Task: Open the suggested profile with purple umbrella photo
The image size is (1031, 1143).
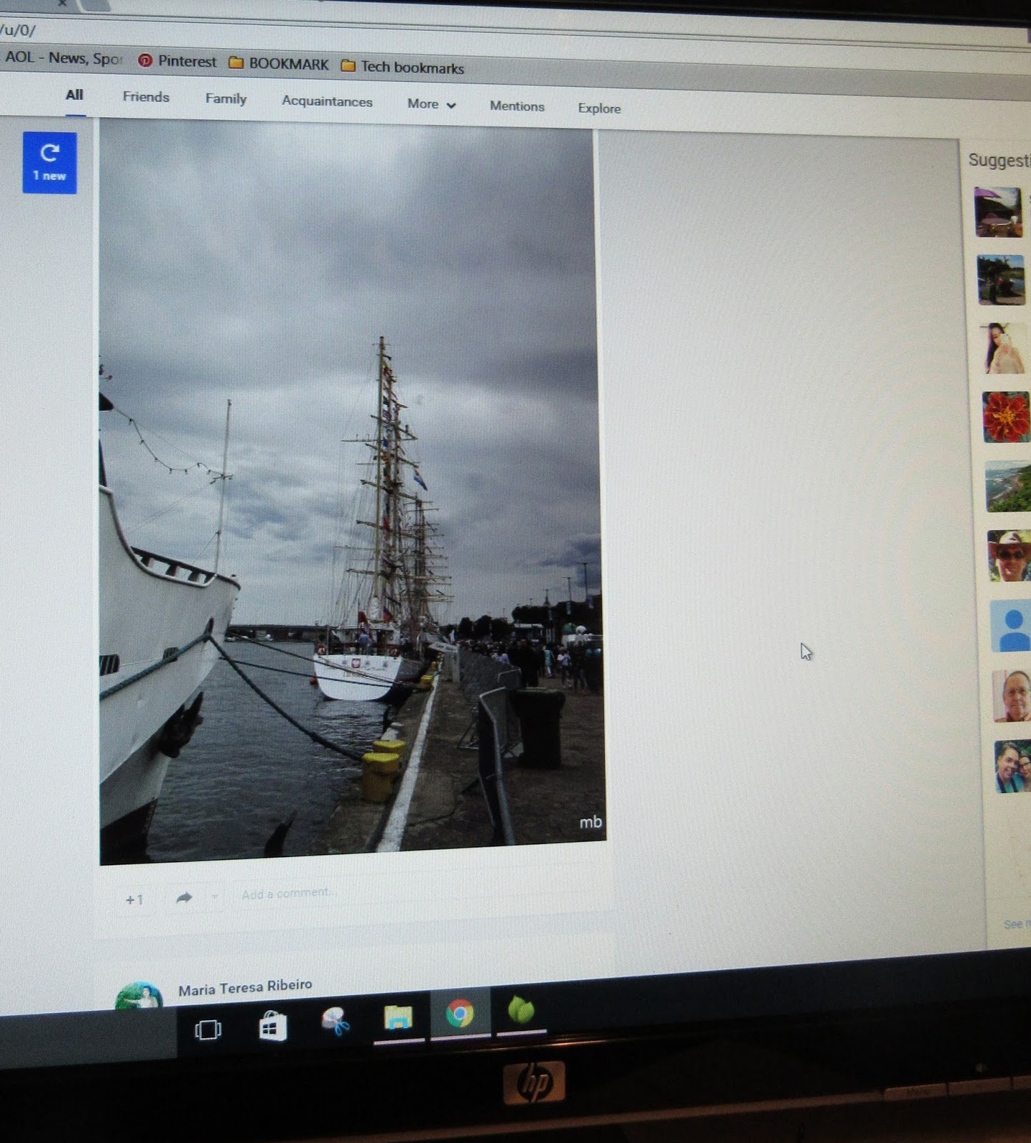Action: 998,212
